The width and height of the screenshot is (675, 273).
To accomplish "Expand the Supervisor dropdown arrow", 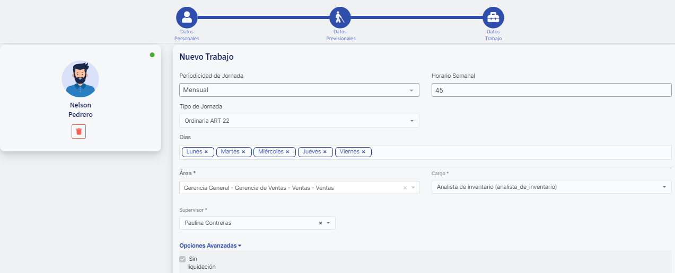I will coord(328,223).
